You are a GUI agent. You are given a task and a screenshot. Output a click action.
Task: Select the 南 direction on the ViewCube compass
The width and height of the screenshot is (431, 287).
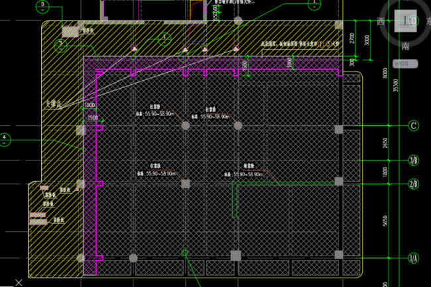point(405,47)
